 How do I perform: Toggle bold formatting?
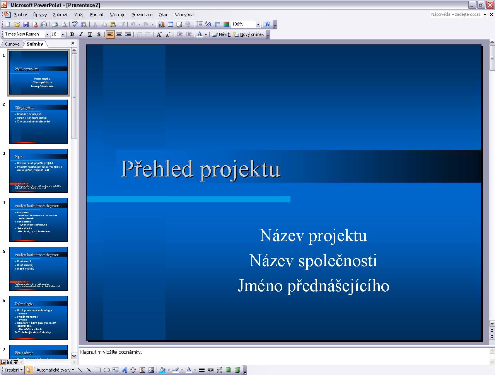72,34
